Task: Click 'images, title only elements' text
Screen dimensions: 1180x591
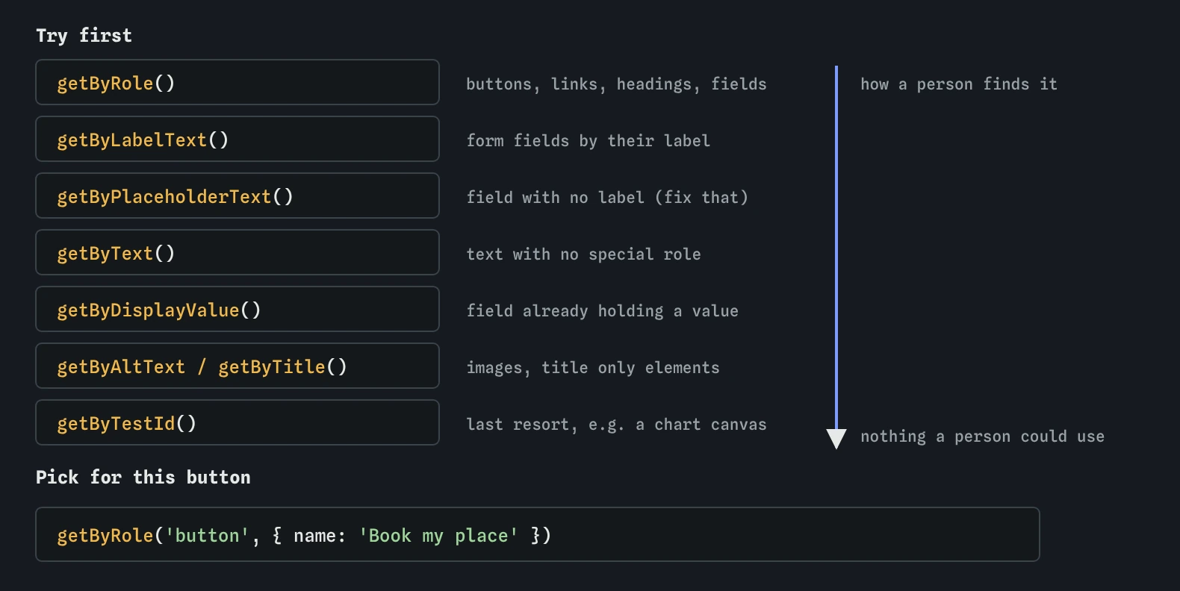Action: (x=593, y=368)
